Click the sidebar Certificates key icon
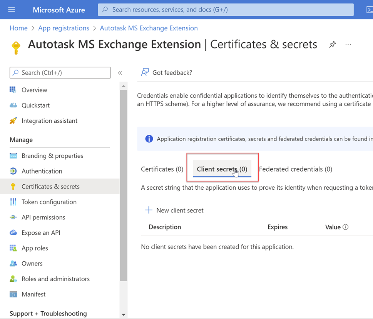The image size is (373, 319). [13, 187]
